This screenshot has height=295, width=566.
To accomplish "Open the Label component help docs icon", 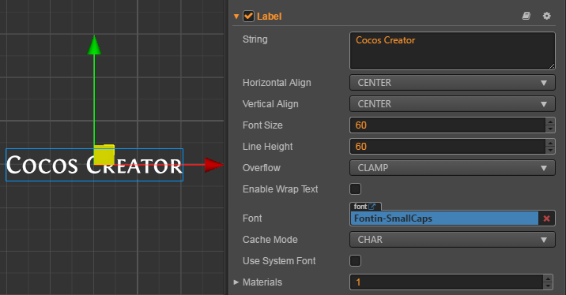I will 526,16.
